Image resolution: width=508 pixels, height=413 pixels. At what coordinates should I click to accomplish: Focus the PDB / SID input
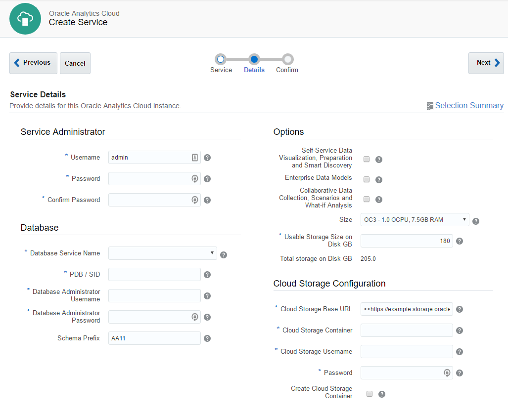154,275
